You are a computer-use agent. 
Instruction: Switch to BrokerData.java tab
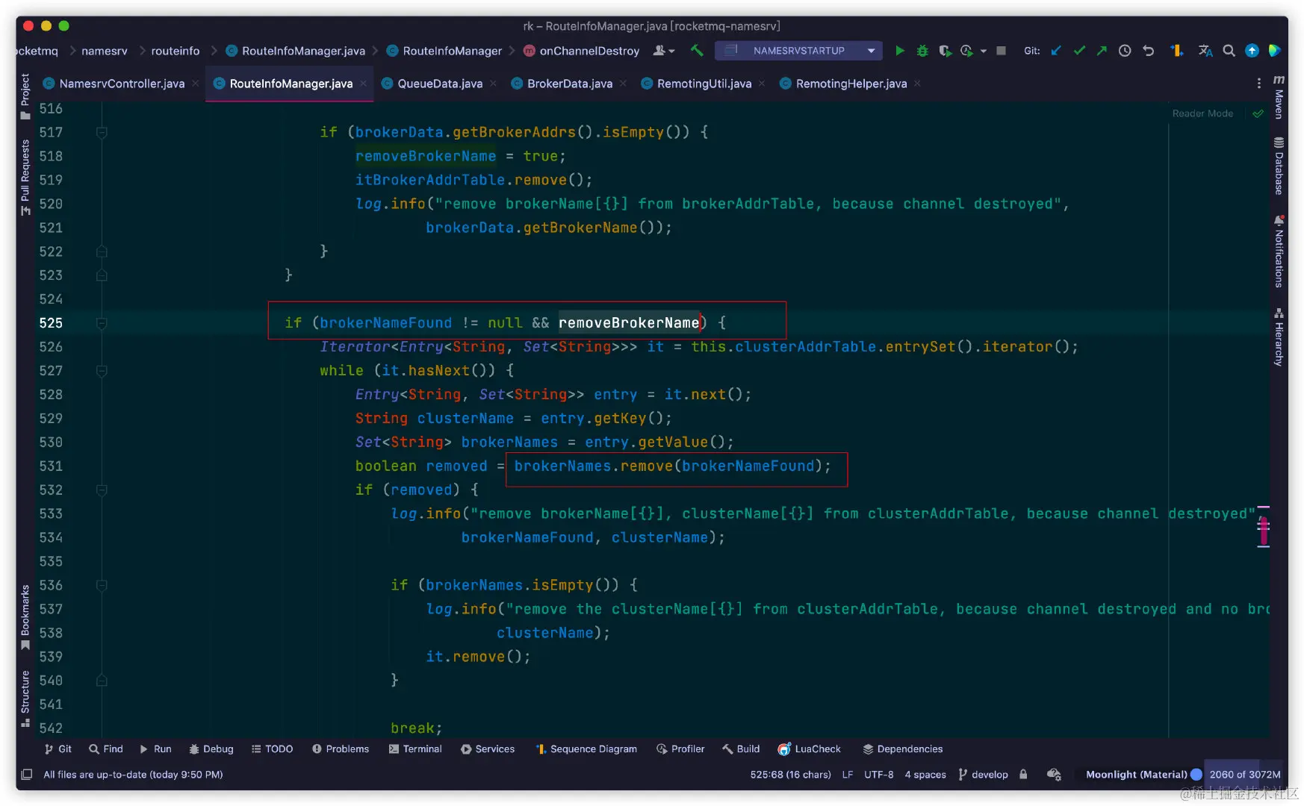[570, 84]
